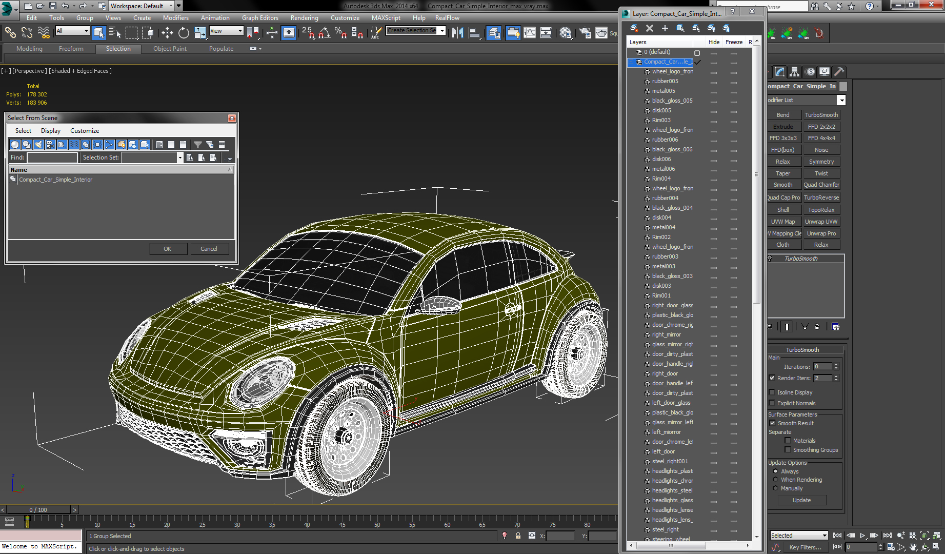The image size is (945, 554).
Task: Collapse the Compact_Car layer tree
Action: 631,62
